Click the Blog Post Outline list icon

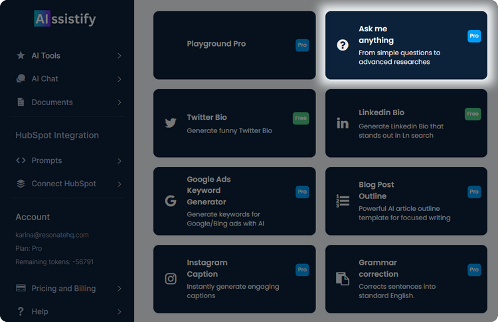(x=343, y=201)
